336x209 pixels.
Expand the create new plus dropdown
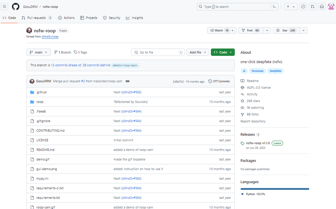pyautogui.click(x=291, y=7)
